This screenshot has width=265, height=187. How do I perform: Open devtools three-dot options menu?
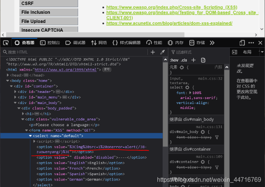251,43
